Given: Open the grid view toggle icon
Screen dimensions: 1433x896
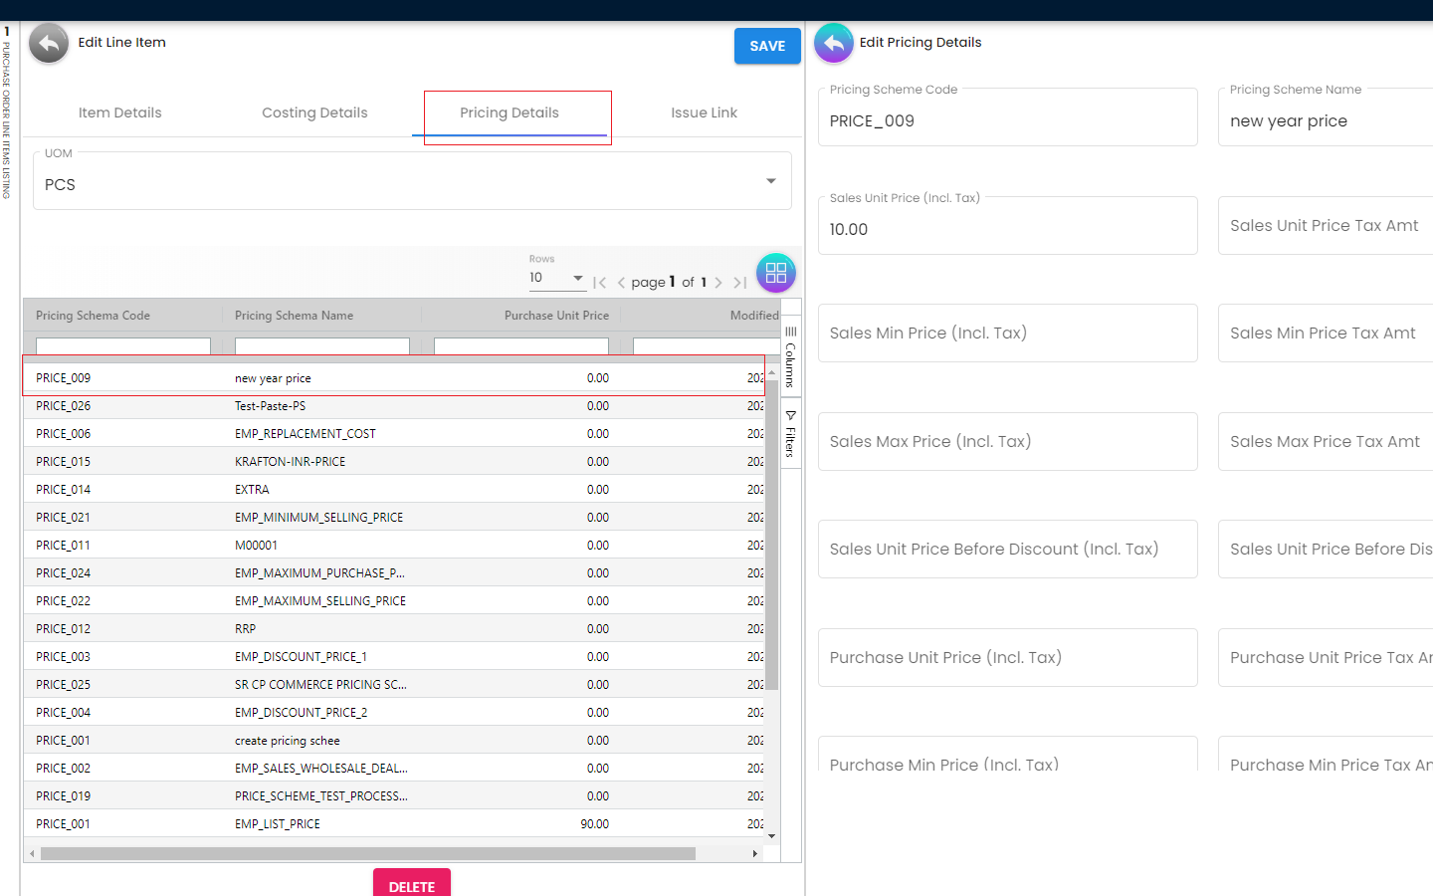Looking at the screenshot, I should [775, 273].
